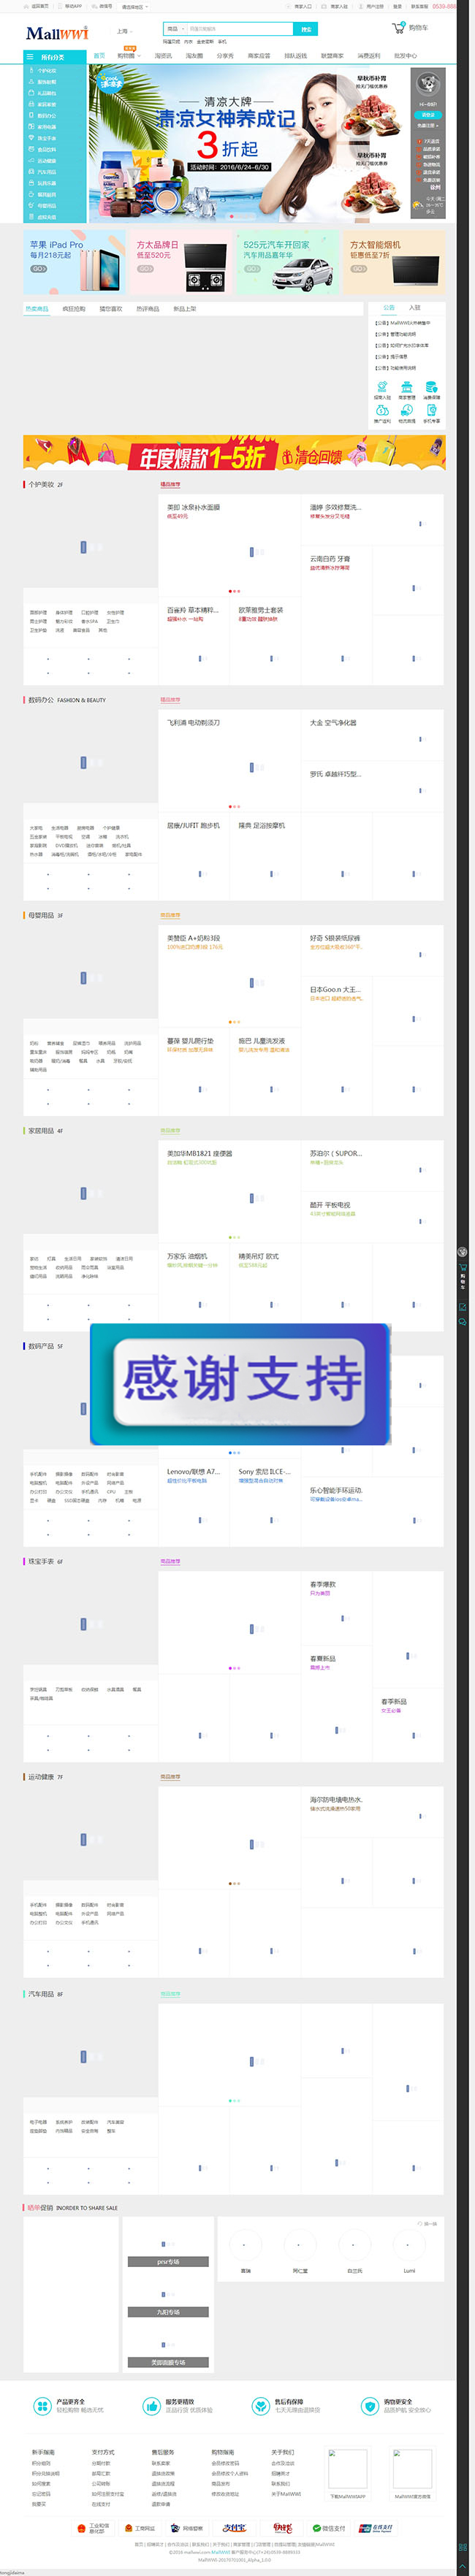
Task: Click the 年度爆款1-5折 promotional banner
Action: (x=234, y=452)
